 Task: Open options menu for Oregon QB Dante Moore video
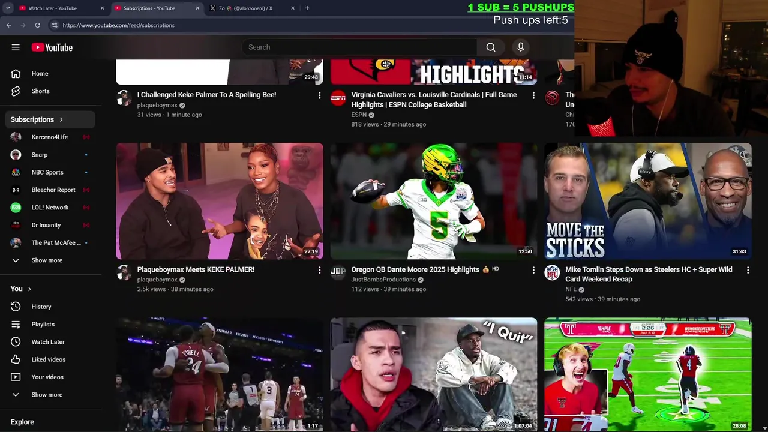[533, 270]
